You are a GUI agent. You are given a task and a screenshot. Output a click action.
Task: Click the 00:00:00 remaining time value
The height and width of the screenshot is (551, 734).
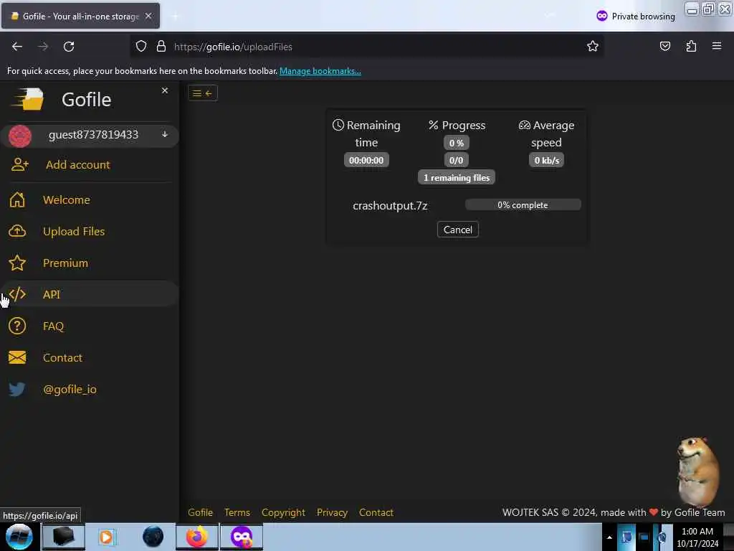[366, 160]
